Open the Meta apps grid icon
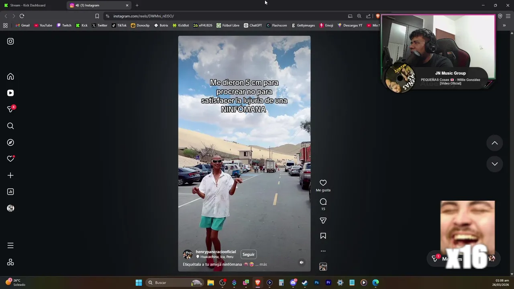The width and height of the screenshot is (514, 289). (x=10, y=262)
